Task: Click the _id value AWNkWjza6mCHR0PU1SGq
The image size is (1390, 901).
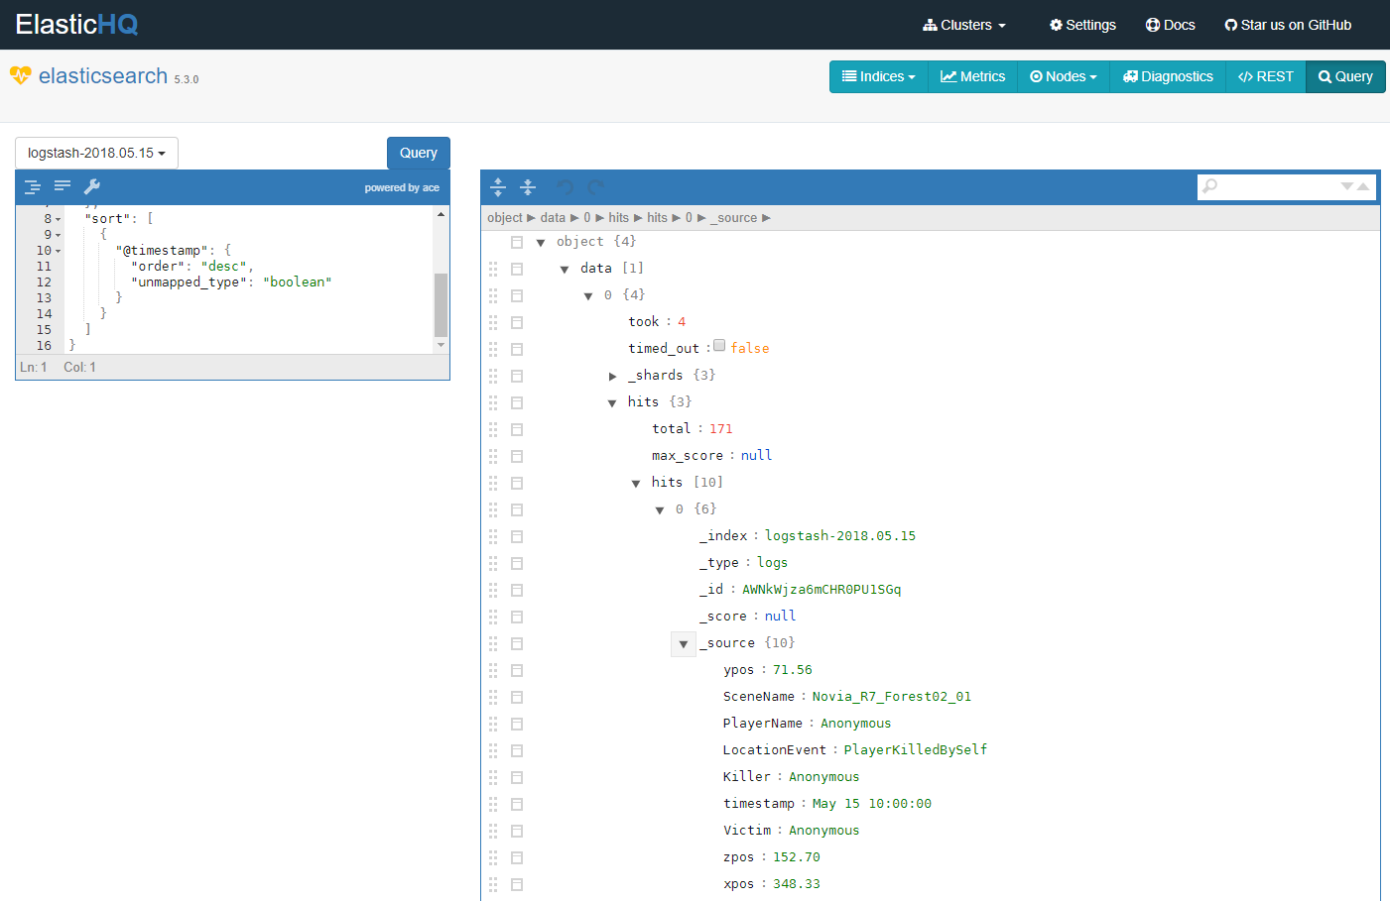Action: click(x=821, y=590)
